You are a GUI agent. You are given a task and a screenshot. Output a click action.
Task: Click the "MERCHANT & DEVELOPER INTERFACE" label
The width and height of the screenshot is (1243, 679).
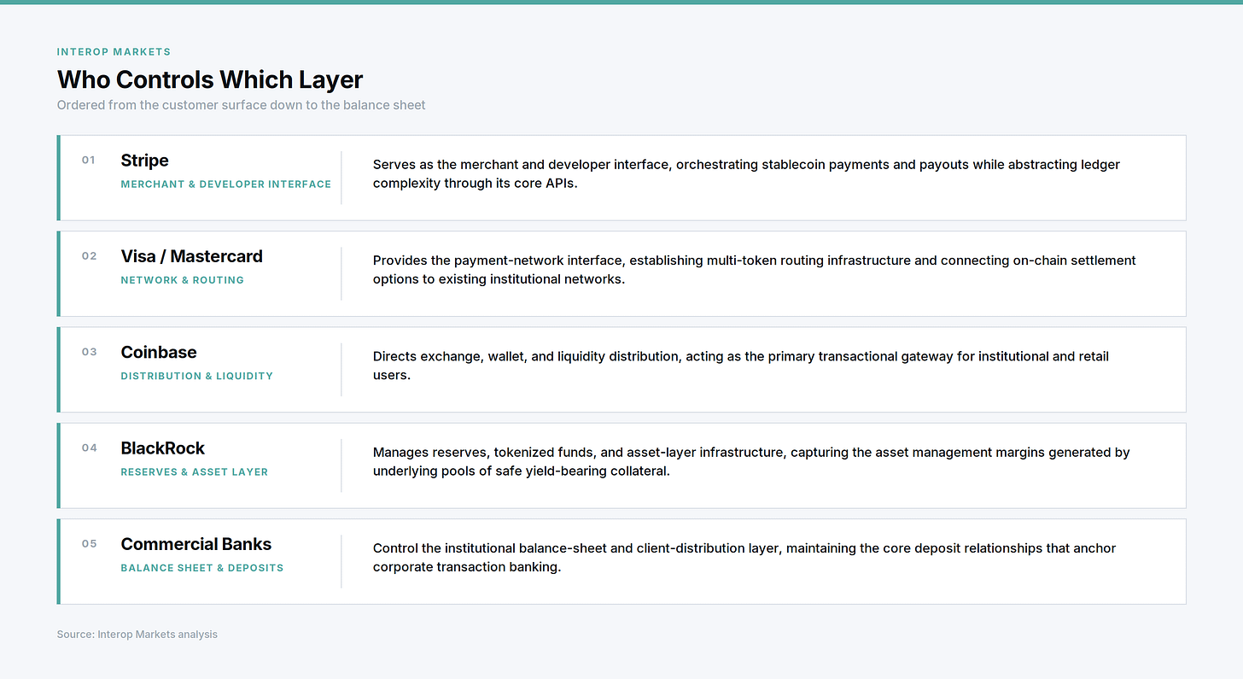click(226, 184)
